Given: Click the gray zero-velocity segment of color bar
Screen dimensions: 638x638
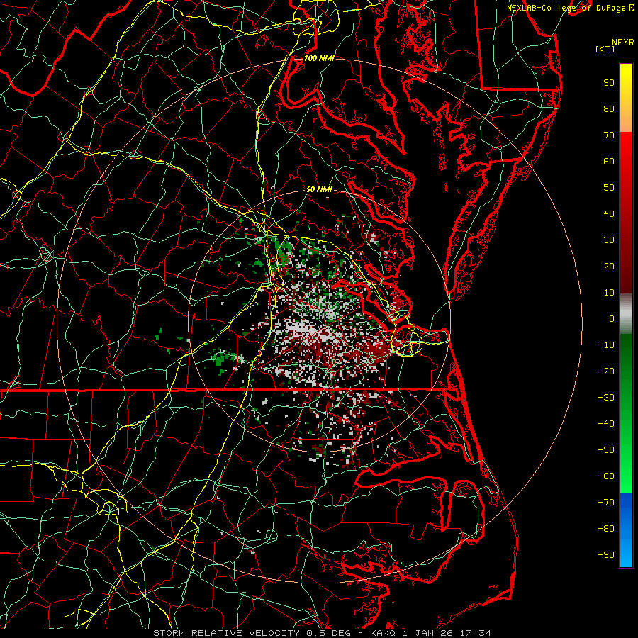Looking at the screenshot, I should (x=626, y=314).
